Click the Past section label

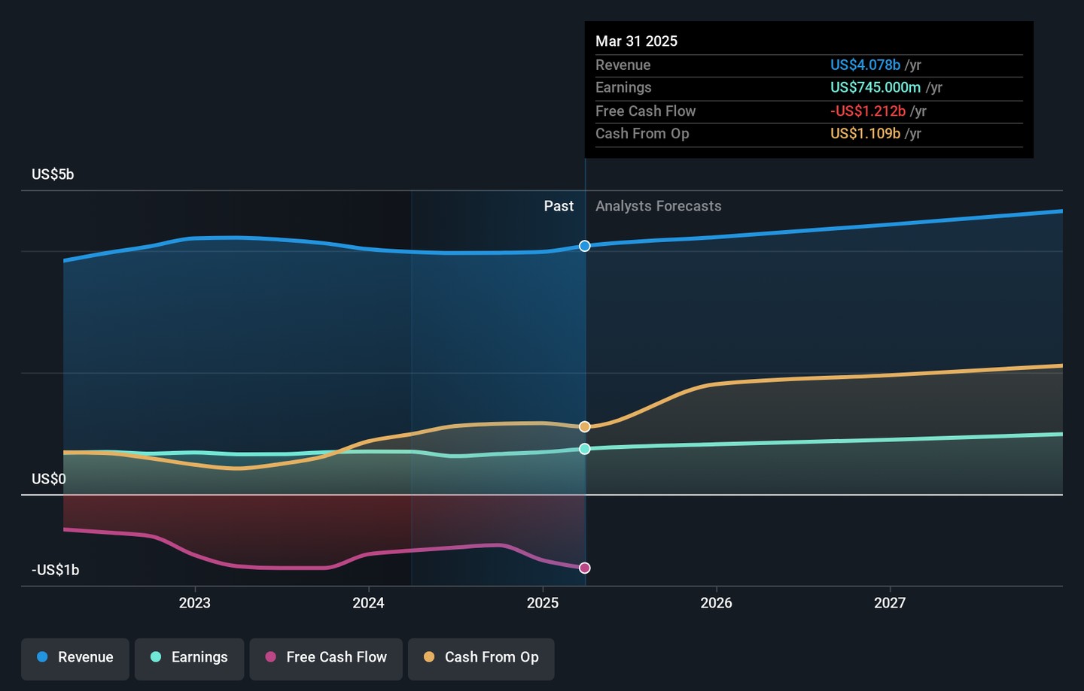click(x=559, y=206)
